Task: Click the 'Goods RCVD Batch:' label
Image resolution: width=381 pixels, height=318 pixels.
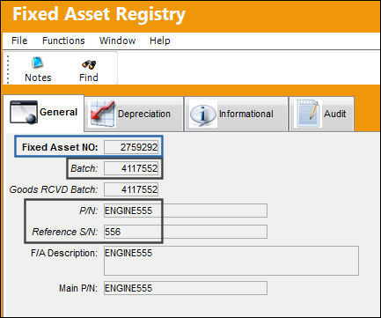Action: coord(54,189)
